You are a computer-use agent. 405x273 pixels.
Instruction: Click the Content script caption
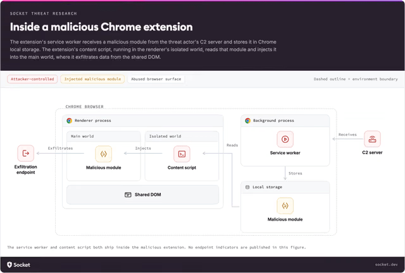(x=182, y=167)
